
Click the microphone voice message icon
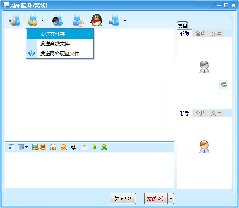click(x=74, y=147)
